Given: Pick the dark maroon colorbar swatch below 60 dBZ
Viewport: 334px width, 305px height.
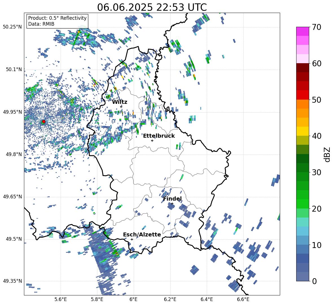Looking at the screenshot, I should coord(302,68).
